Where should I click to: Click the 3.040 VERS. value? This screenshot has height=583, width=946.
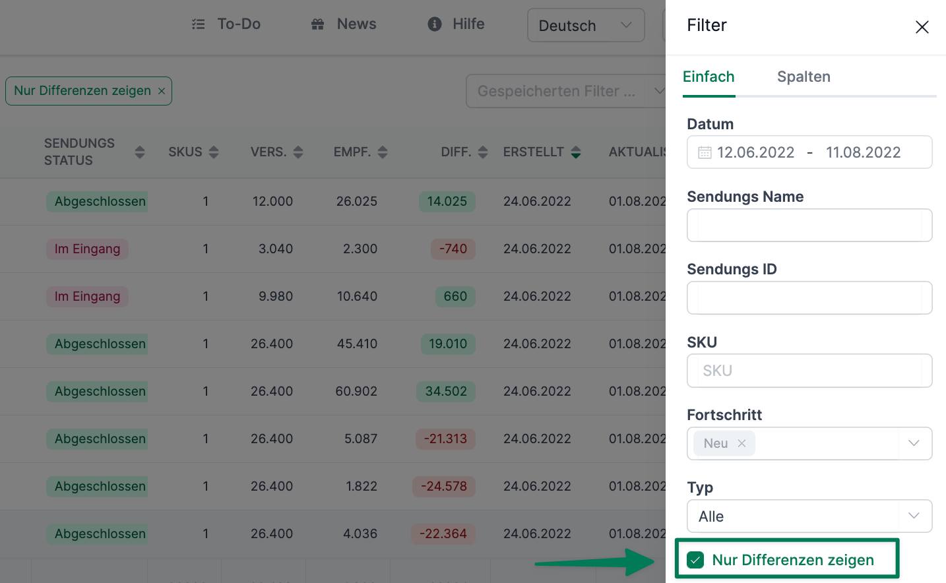[276, 249]
